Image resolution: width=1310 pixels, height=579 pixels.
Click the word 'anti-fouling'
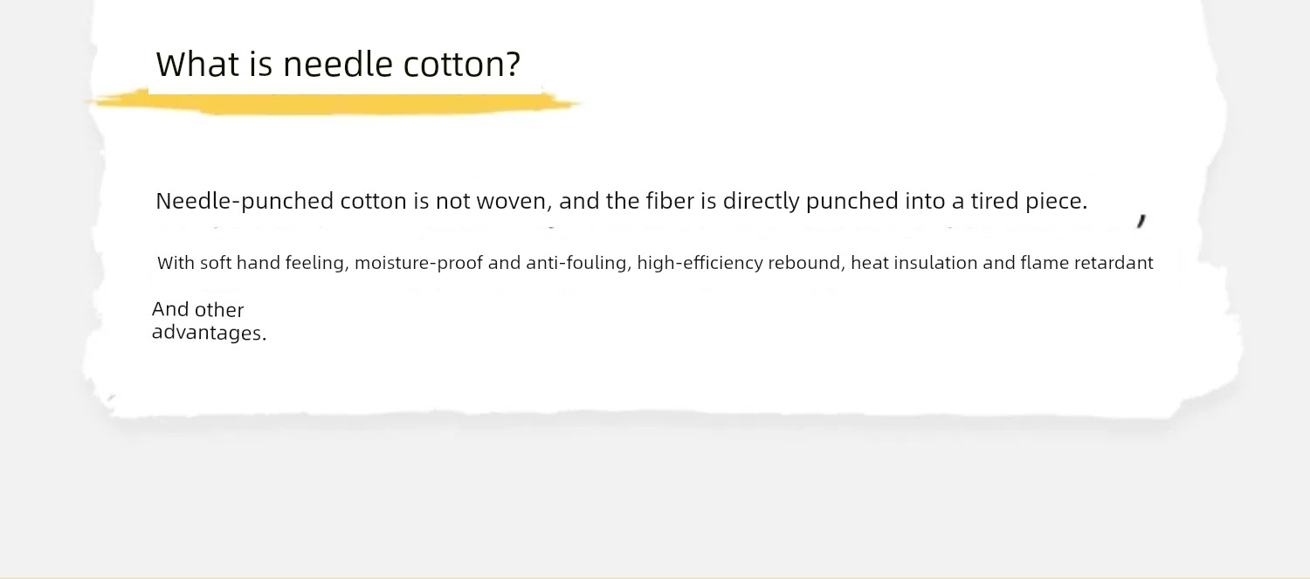tap(576, 263)
